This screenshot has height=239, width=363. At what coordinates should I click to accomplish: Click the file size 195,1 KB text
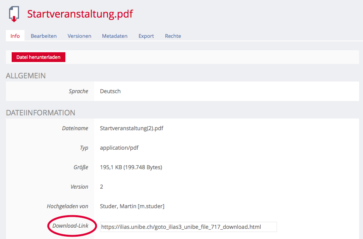coord(131,167)
